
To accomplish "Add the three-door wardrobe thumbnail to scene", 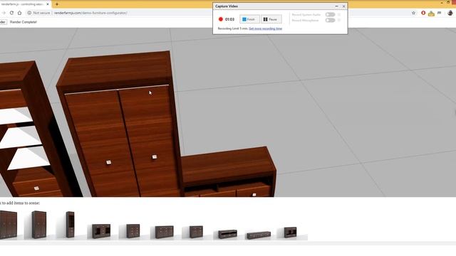I will 8,225.
